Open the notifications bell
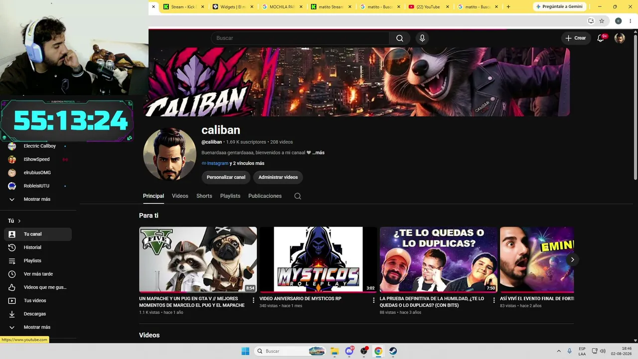Screen dimensions: 638x359 click(601, 38)
